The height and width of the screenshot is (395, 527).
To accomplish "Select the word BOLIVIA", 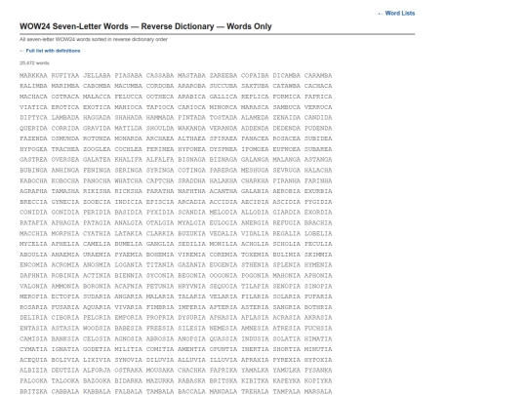I will point(65,360).
